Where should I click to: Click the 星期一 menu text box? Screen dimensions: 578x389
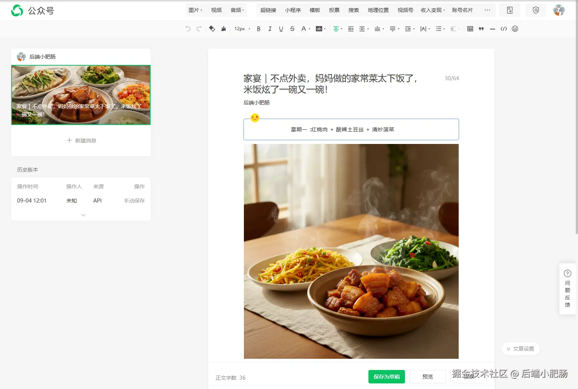(351, 129)
